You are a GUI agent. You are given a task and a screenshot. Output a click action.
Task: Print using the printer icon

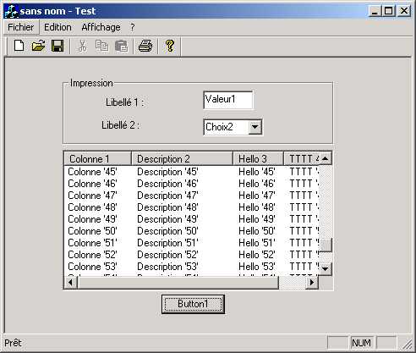coord(145,46)
